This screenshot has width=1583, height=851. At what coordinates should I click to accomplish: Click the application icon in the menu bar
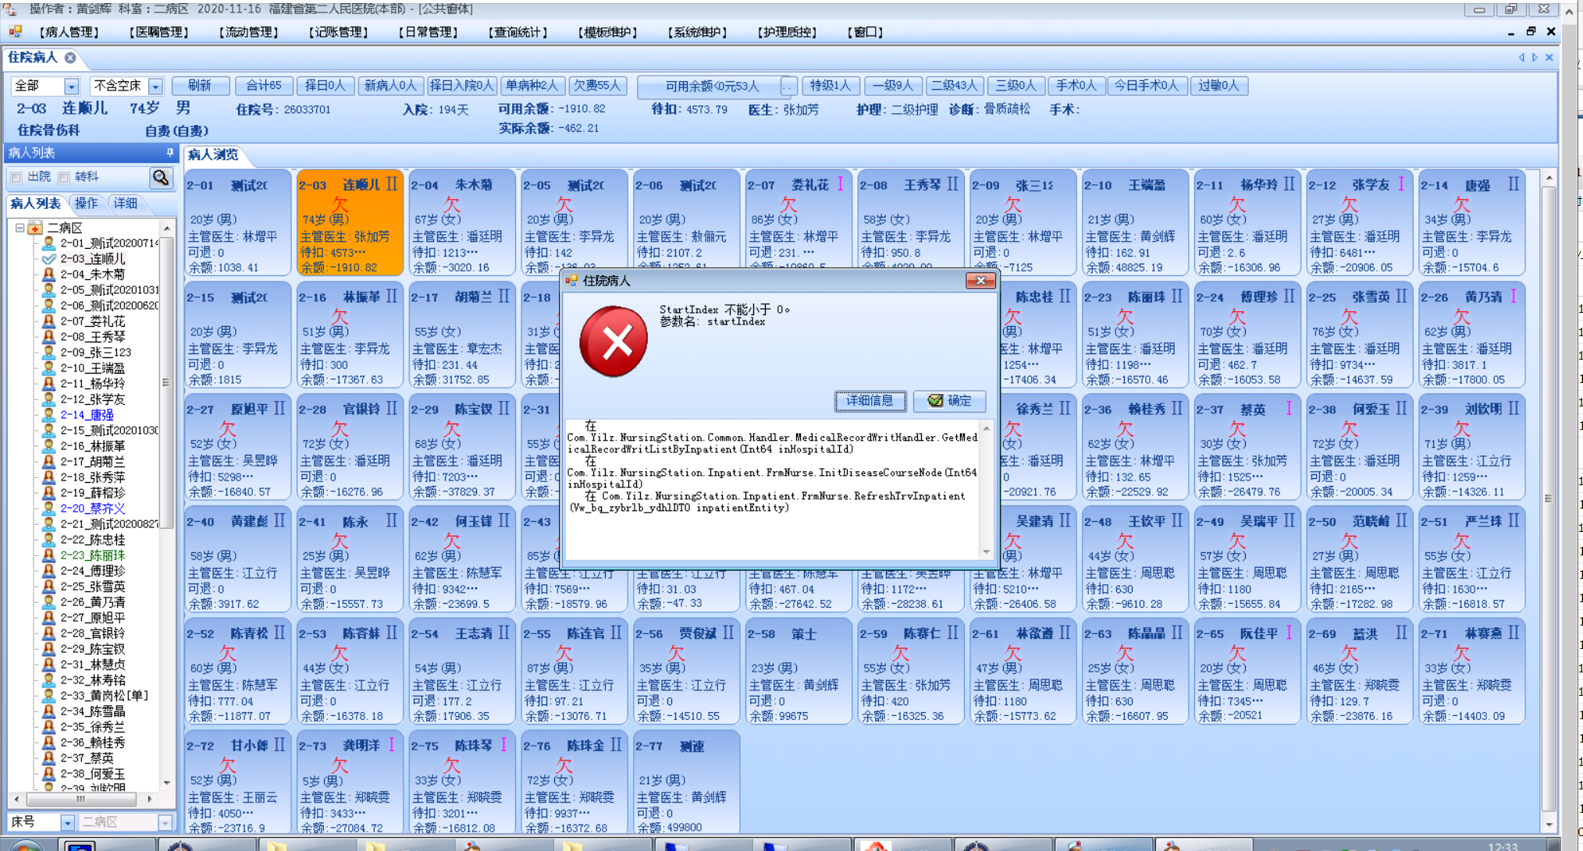pos(16,32)
